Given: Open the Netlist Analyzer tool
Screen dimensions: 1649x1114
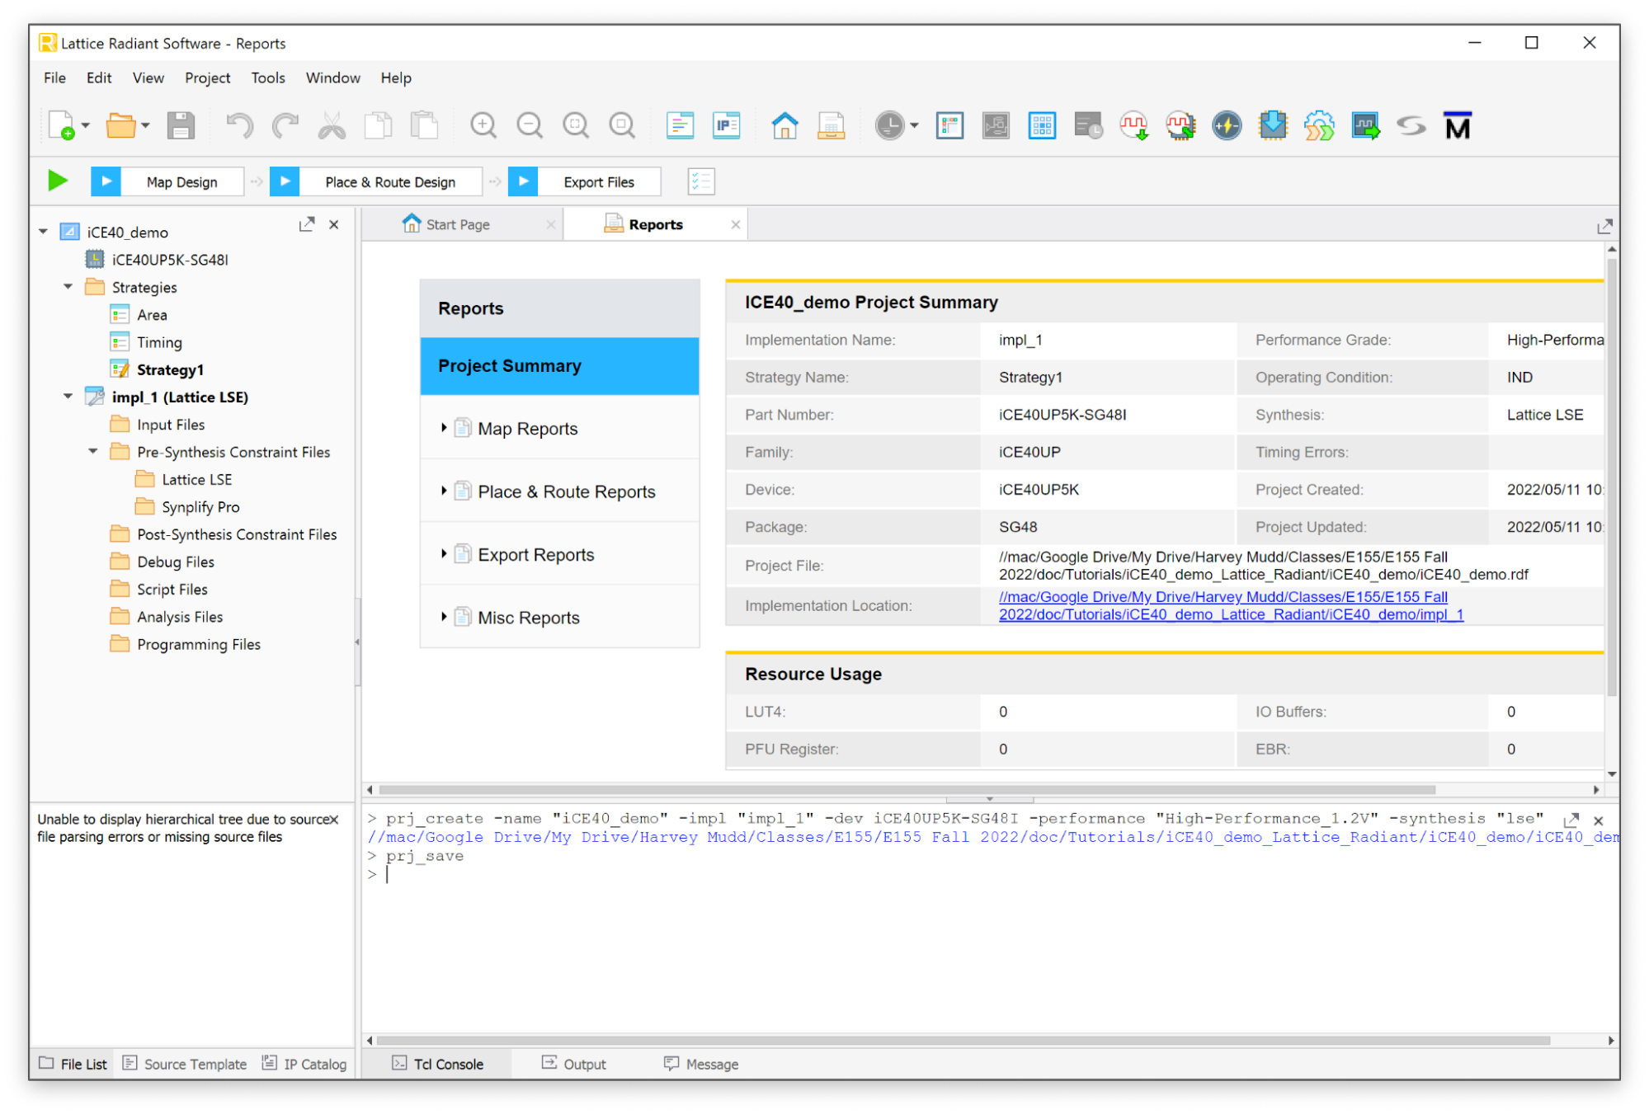Looking at the screenshot, I should tap(996, 125).
